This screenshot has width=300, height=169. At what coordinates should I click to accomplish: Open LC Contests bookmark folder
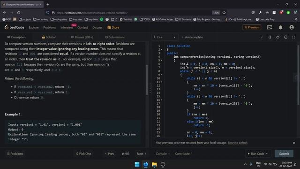(x=183, y=19)
